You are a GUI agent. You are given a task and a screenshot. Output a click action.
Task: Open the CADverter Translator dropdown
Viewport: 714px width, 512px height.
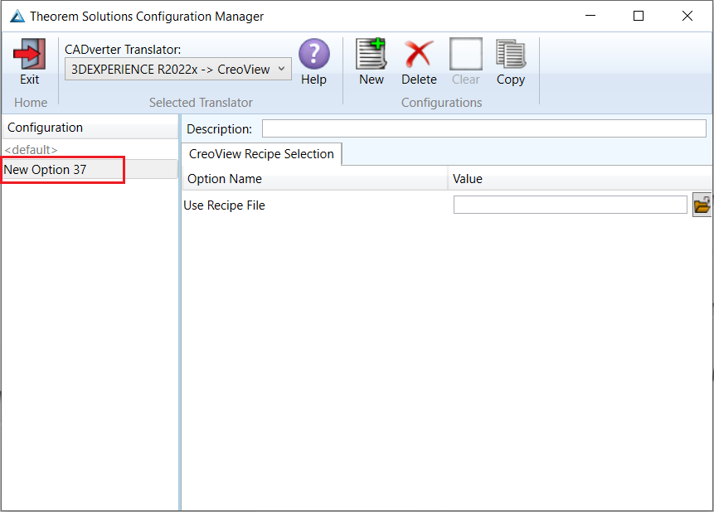pyautogui.click(x=178, y=69)
